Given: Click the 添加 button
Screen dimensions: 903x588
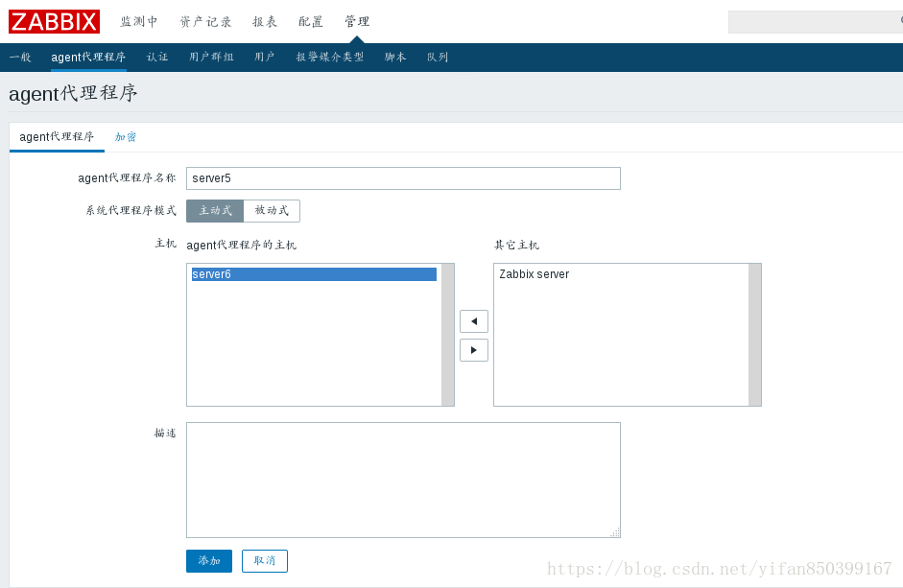Looking at the screenshot, I should (209, 561).
